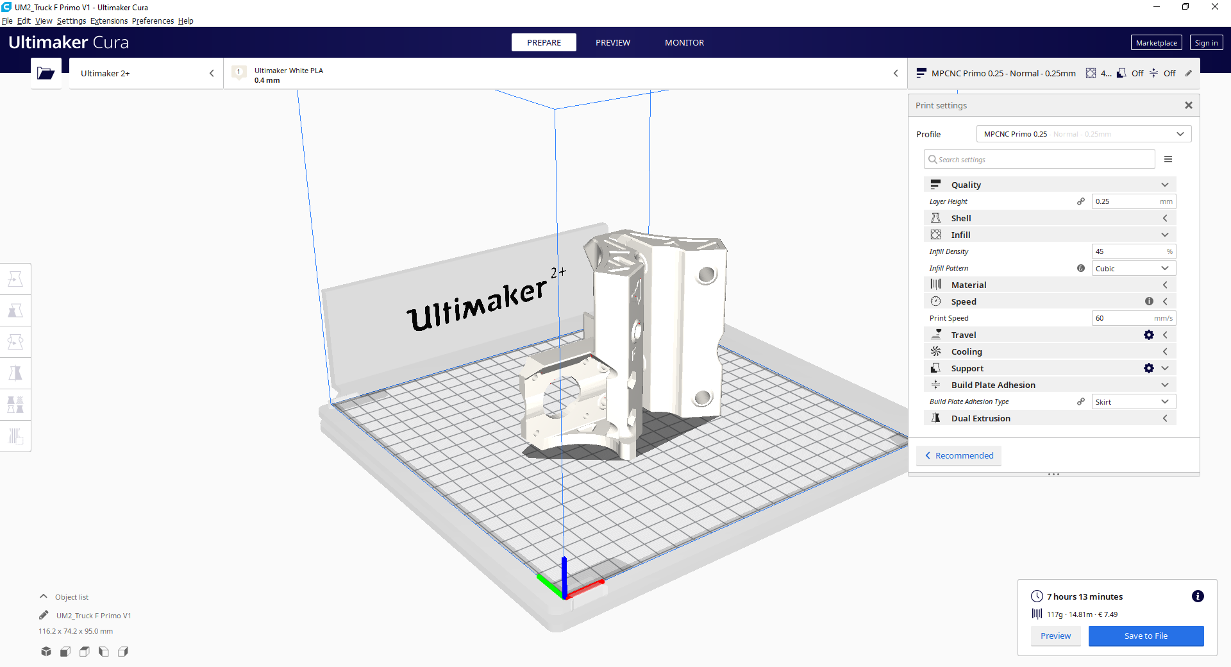Select the Scale tool in left toolbar
The height and width of the screenshot is (667, 1231).
(x=15, y=310)
